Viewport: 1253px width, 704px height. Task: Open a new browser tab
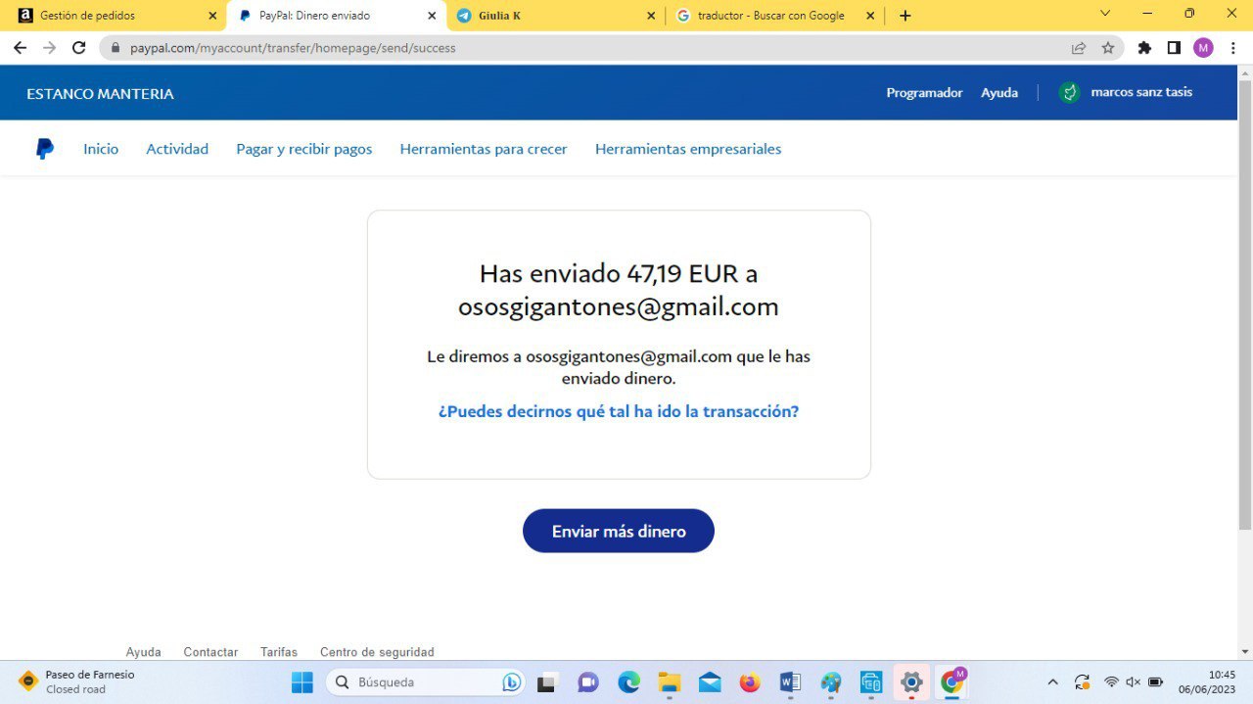(x=905, y=16)
